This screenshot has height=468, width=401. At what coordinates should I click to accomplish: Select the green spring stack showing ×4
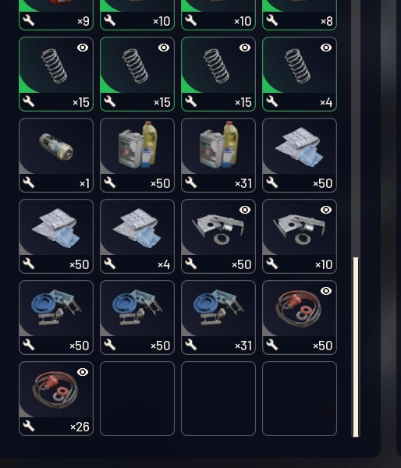pyautogui.click(x=300, y=74)
